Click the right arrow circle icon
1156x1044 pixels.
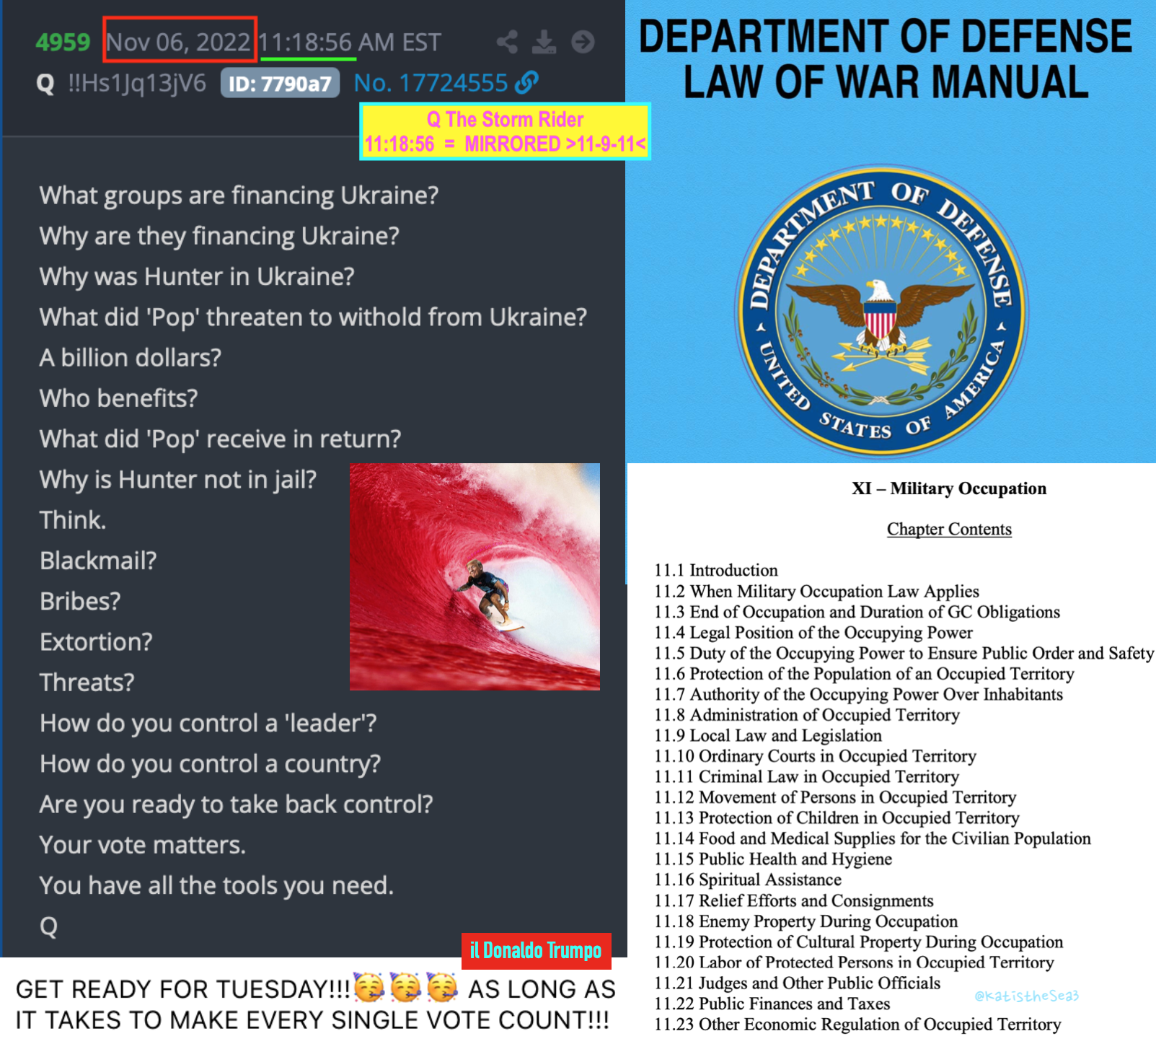[583, 42]
